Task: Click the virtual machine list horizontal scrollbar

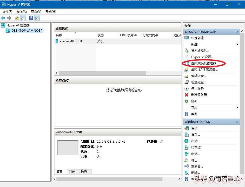Action: point(102,73)
